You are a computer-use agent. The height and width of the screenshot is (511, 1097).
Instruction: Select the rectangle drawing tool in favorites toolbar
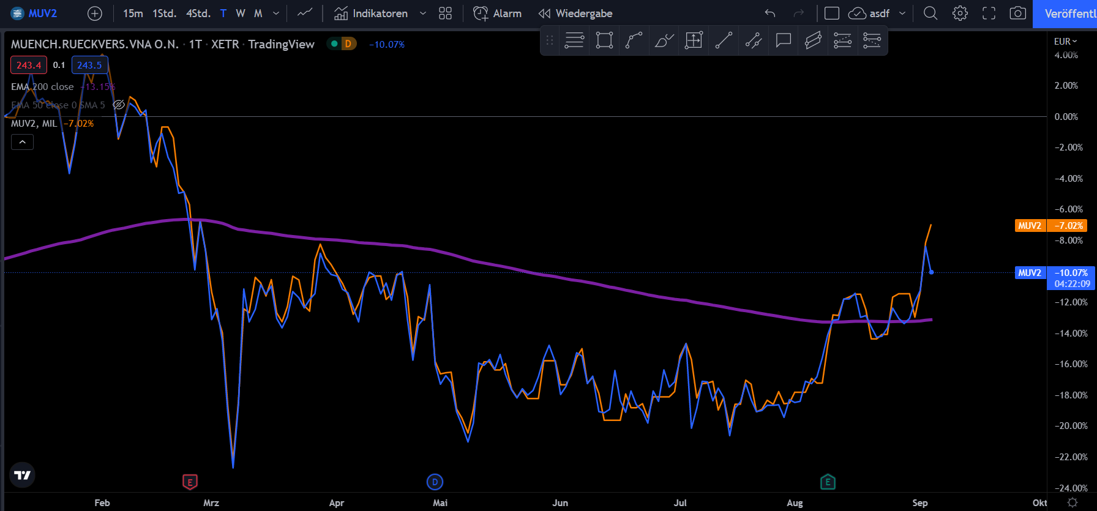(x=604, y=41)
